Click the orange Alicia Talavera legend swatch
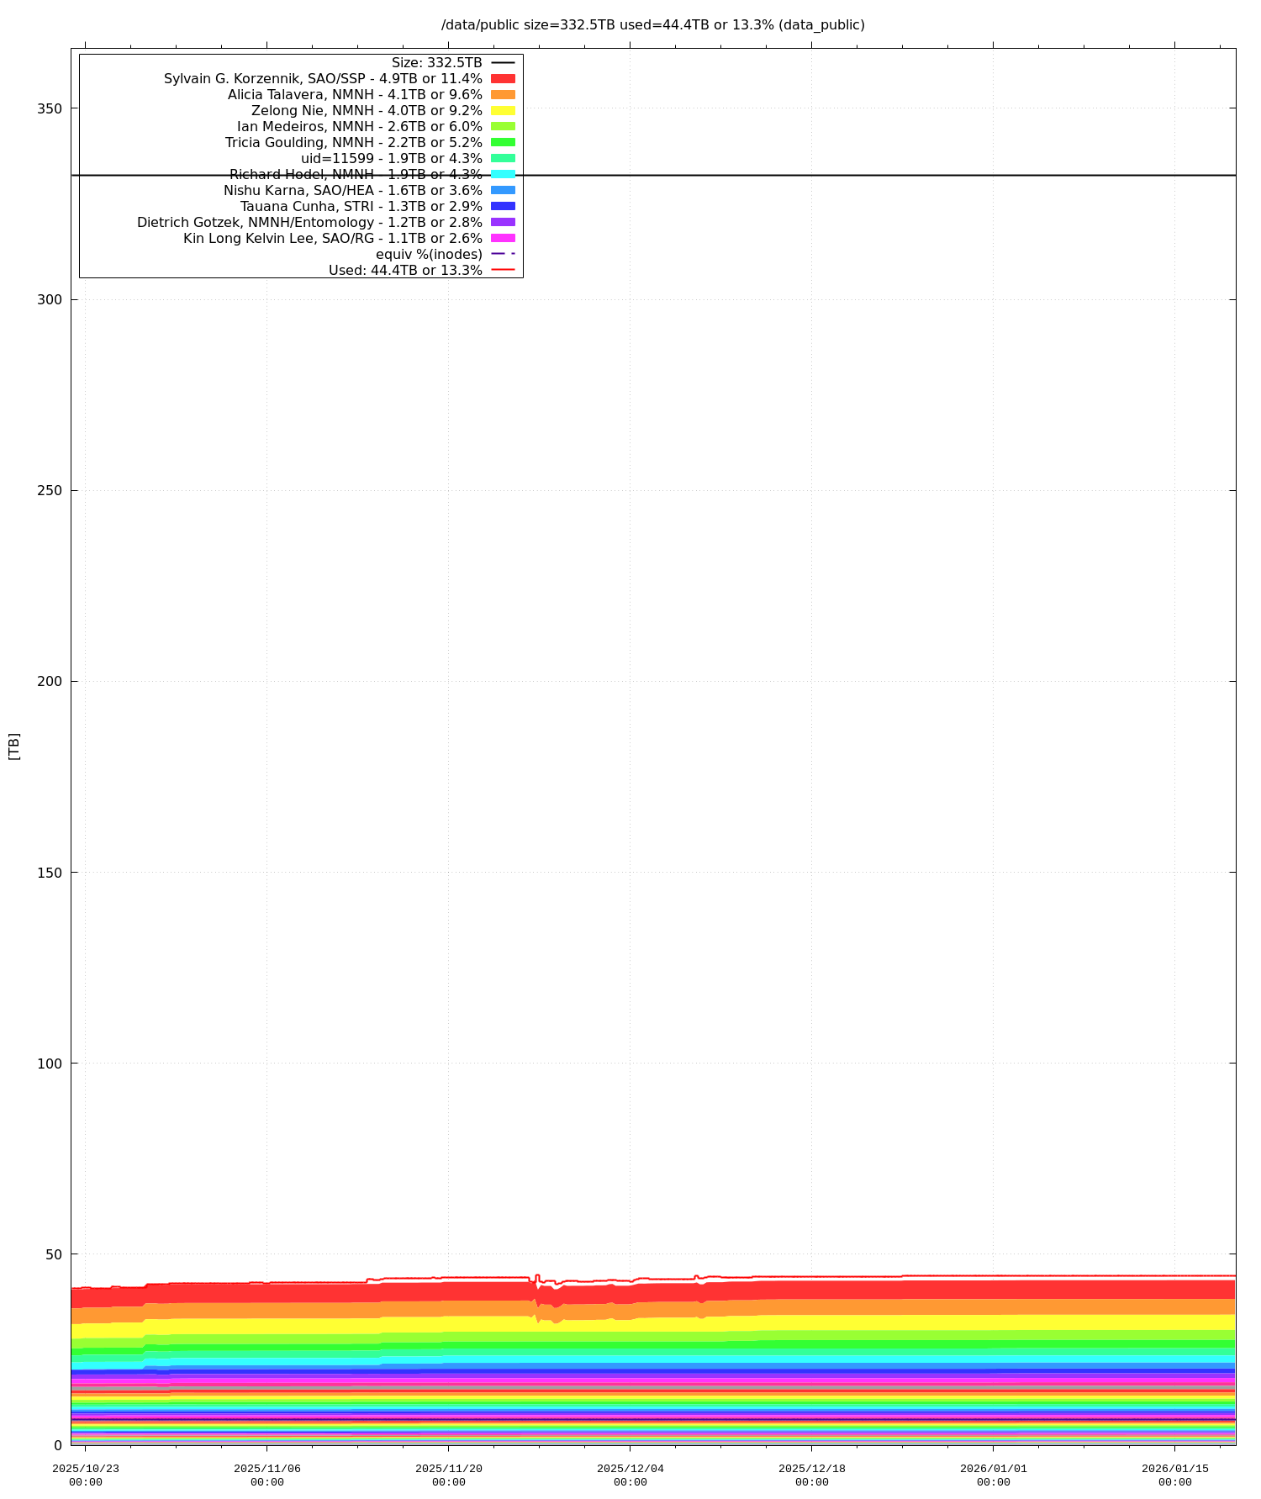Image resolution: width=1261 pixels, height=1499 pixels. coord(503,95)
